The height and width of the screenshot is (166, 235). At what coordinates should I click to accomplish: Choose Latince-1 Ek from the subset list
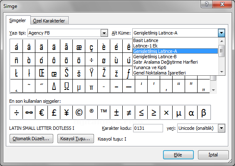pos(175,46)
